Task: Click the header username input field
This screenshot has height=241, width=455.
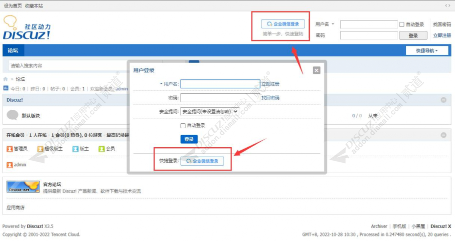Action: (x=369, y=24)
